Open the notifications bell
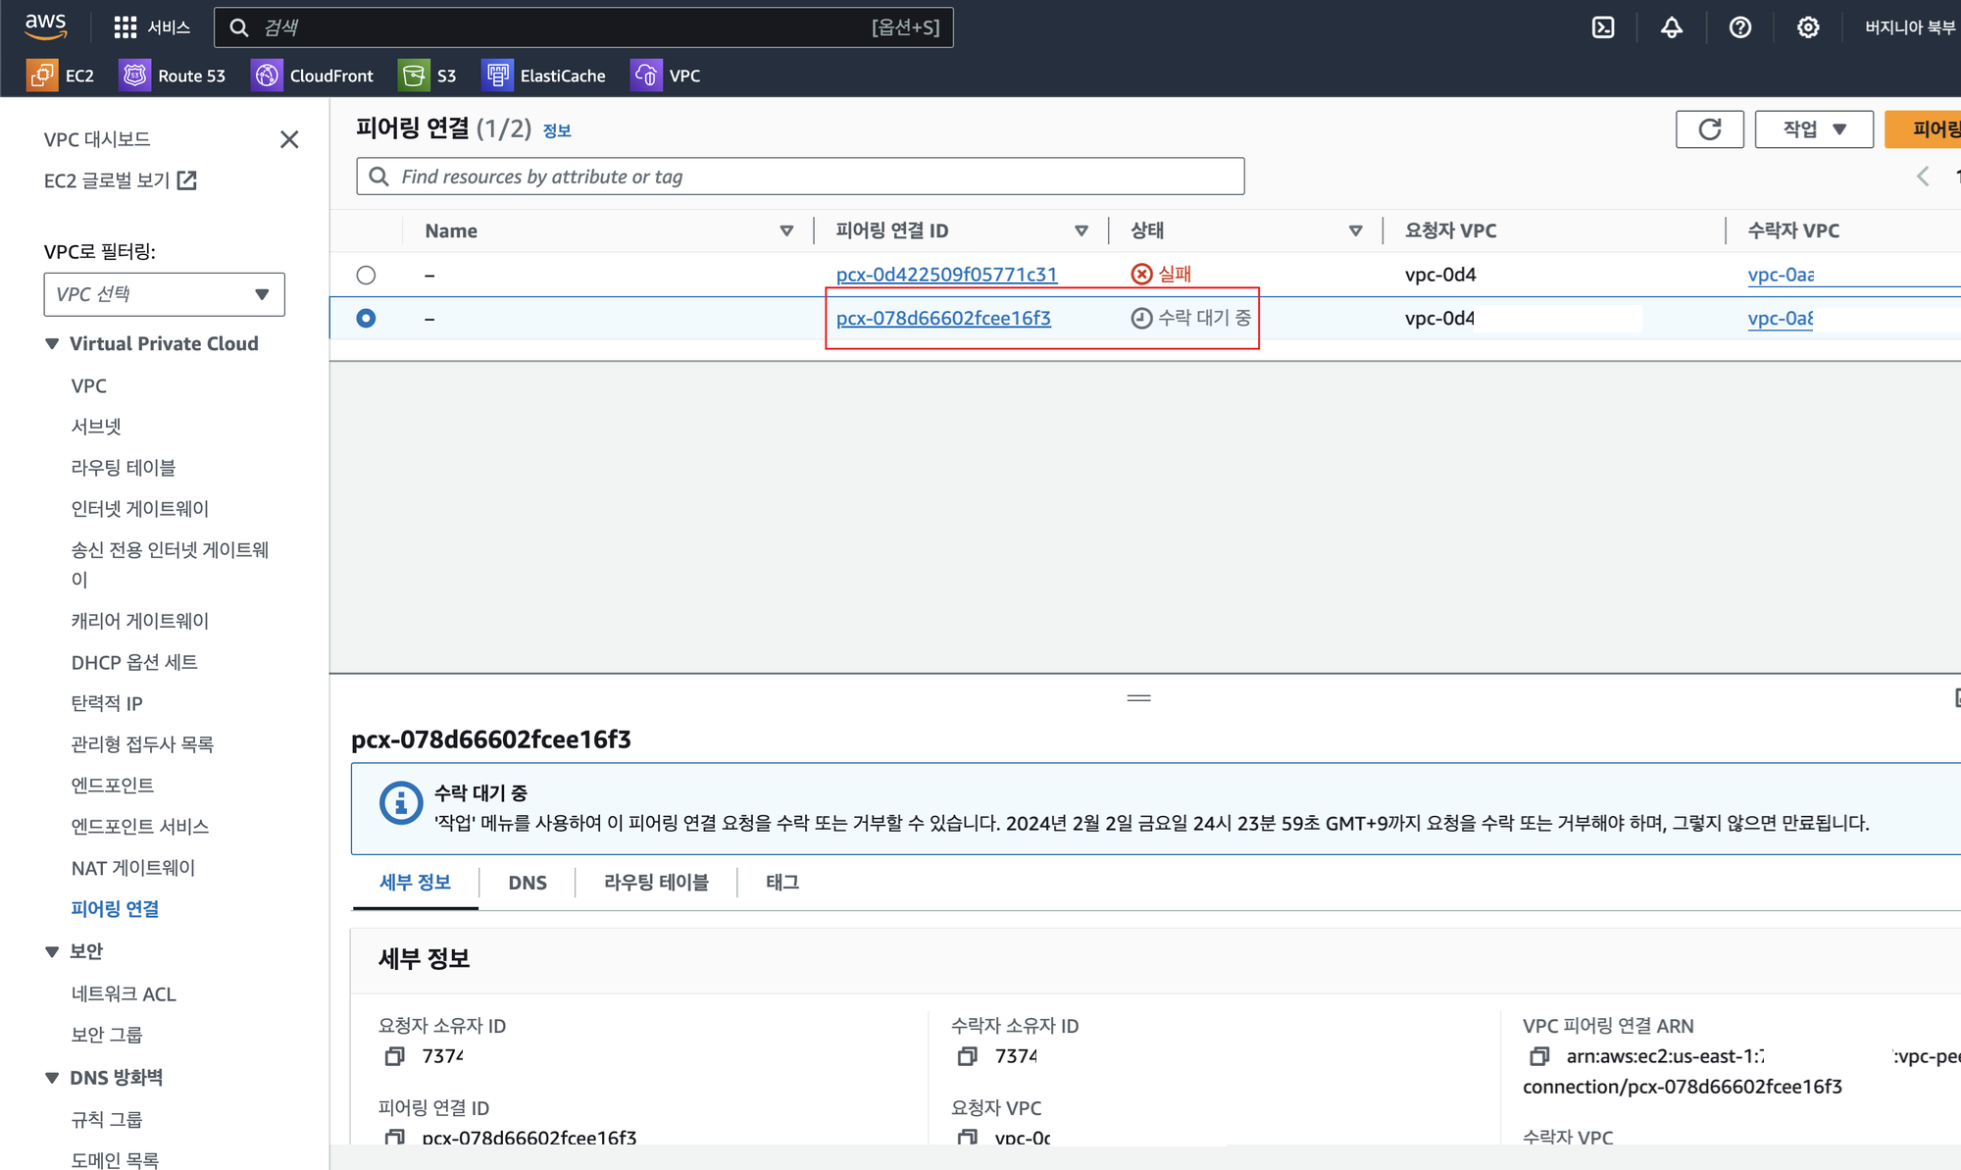Image resolution: width=1961 pixels, height=1170 pixels. tap(1672, 27)
